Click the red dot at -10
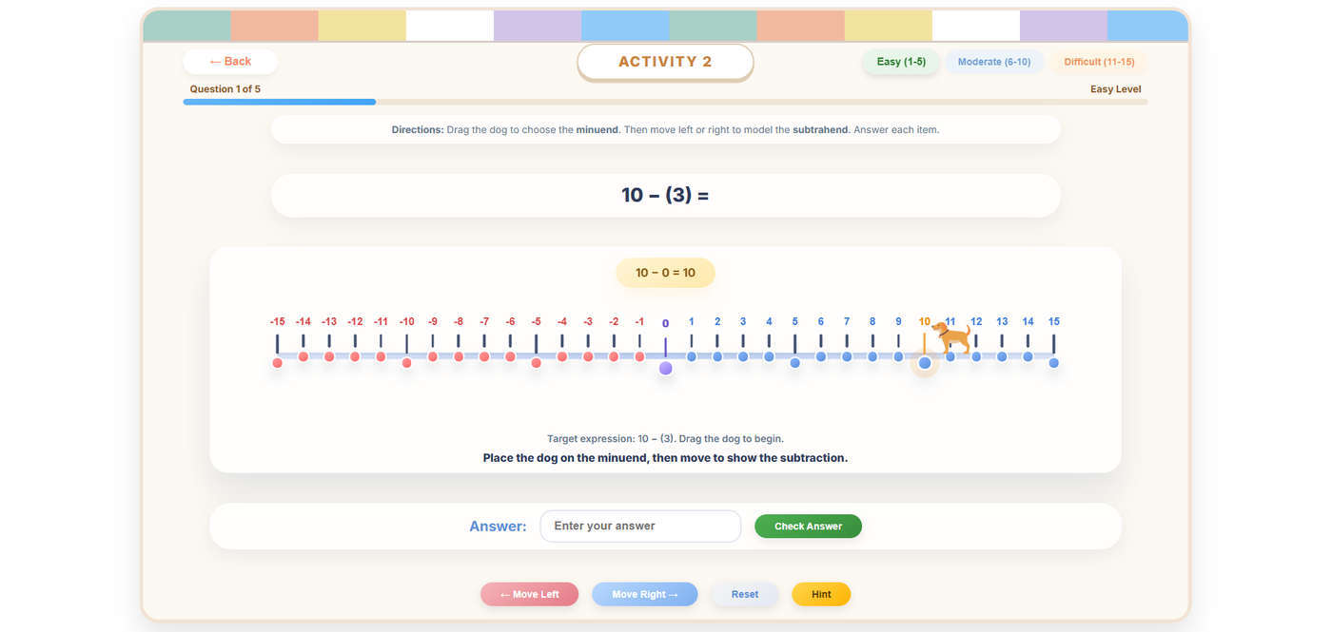1332x632 pixels. coord(407,363)
